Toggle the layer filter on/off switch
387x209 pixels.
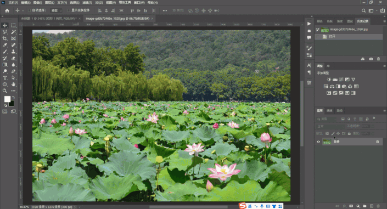point(374,118)
